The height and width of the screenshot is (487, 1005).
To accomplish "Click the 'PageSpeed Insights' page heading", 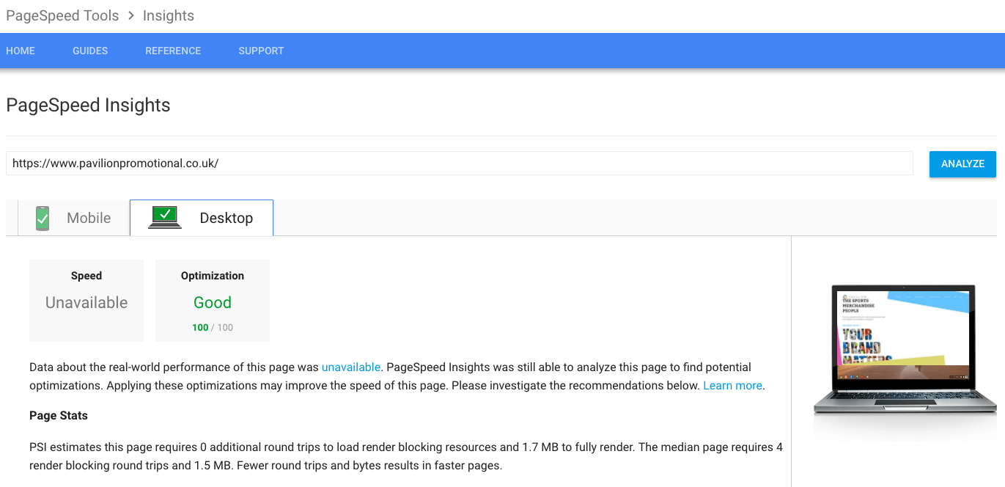I will [x=88, y=105].
